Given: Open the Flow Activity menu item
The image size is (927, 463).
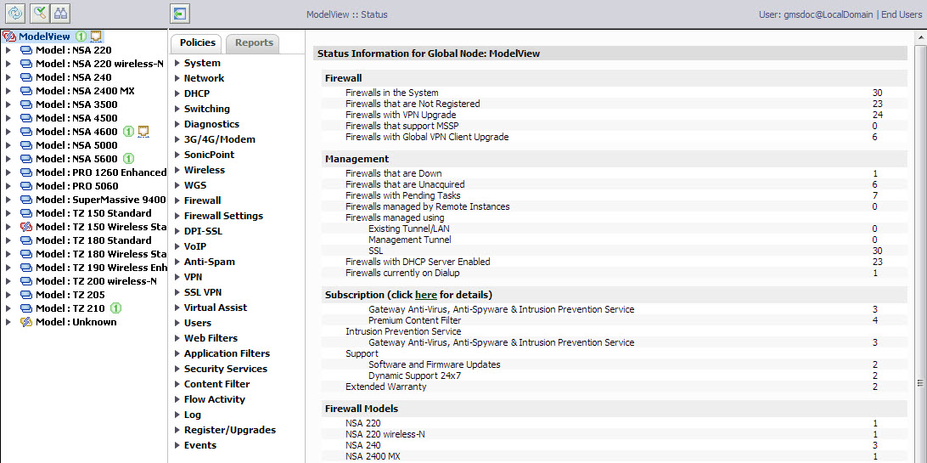Looking at the screenshot, I should pyautogui.click(x=215, y=400).
